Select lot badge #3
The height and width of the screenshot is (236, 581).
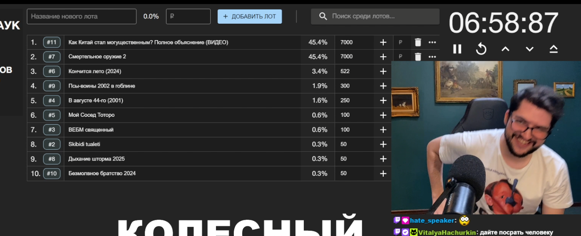pyautogui.click(x=52, y=130)
